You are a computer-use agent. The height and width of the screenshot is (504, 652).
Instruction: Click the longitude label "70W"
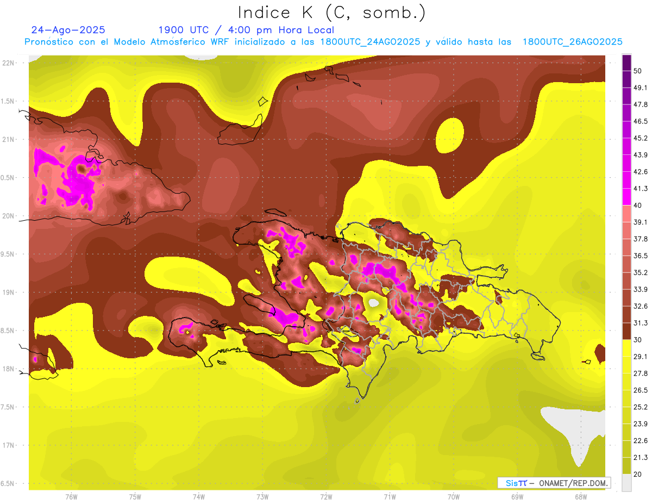click(x=454, y=497)
